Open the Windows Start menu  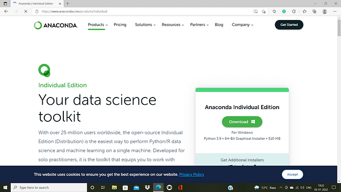(x=5, y=188)
